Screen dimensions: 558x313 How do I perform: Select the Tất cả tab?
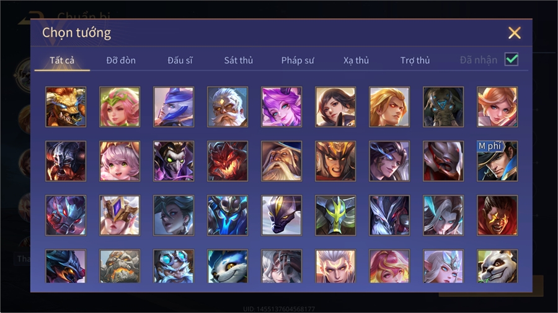coord(62,61)
